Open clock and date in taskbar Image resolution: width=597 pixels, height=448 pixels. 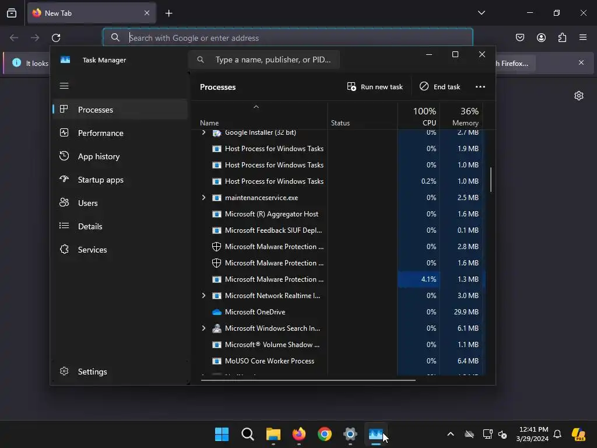click(533, 434)
